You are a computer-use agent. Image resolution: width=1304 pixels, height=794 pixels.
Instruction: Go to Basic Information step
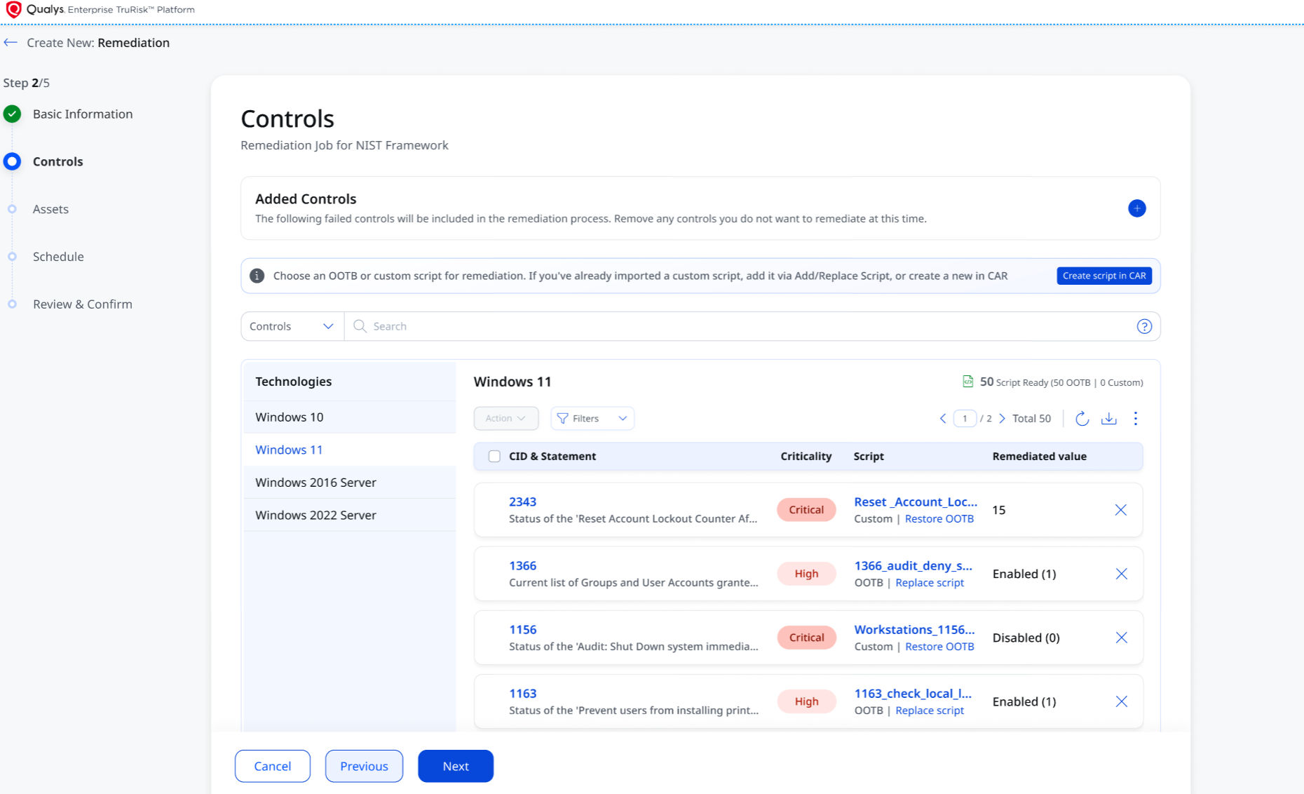(83, 114)
